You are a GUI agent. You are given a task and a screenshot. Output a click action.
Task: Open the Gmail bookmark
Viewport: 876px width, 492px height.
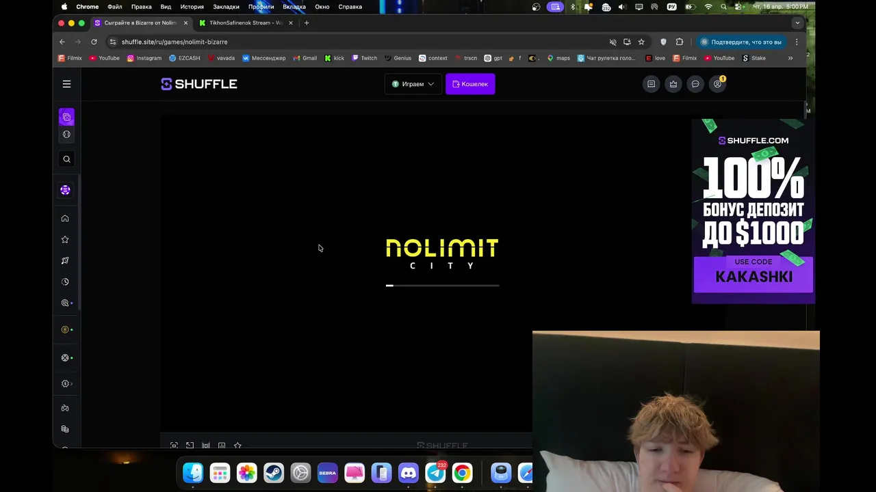pos(305,58)
